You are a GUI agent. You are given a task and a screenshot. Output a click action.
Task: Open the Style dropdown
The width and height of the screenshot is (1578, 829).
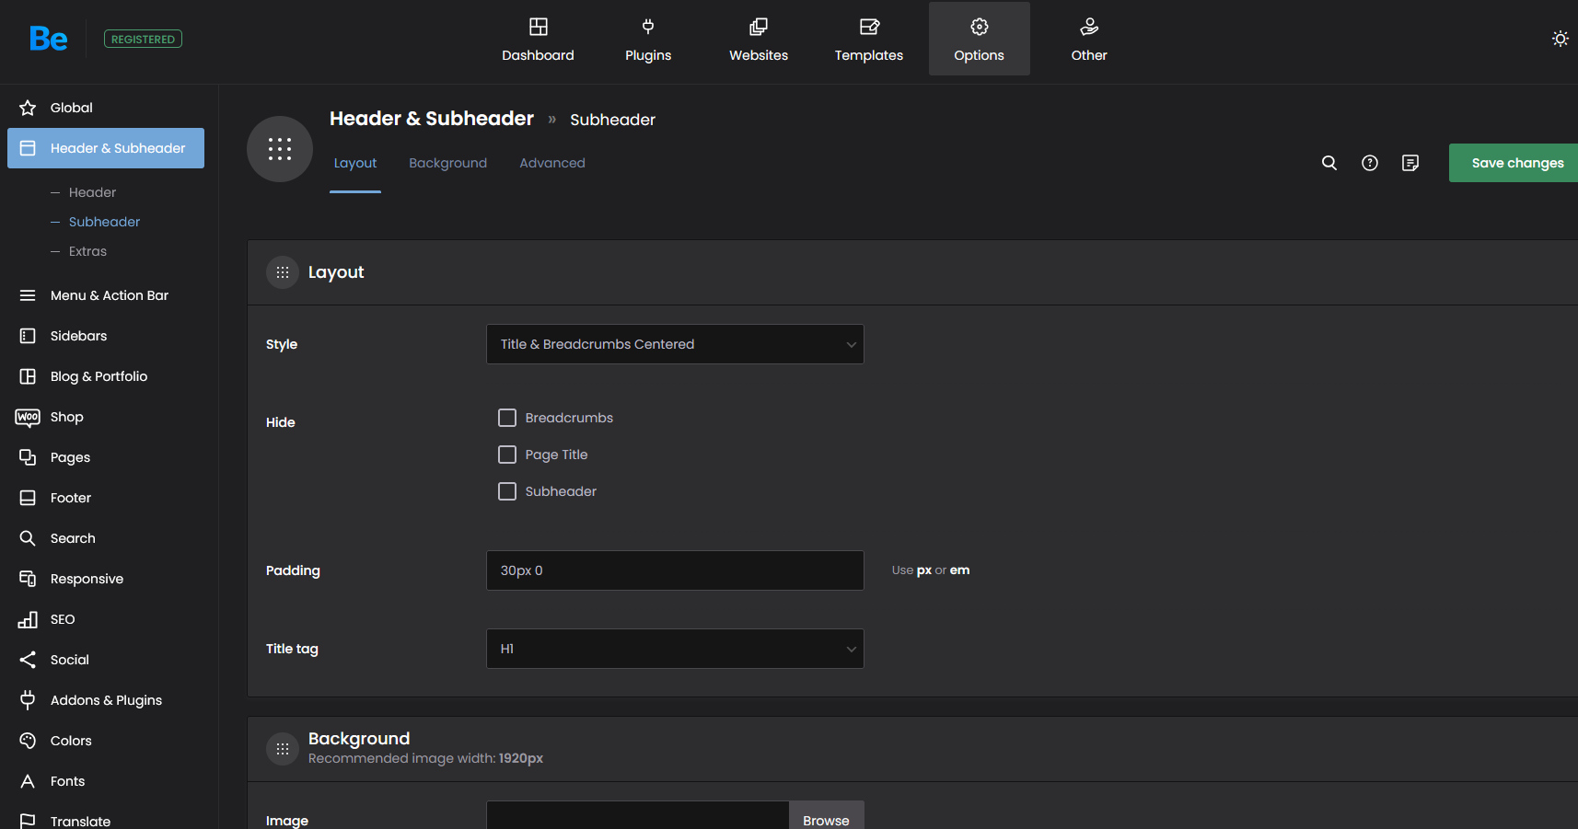coord(675,344)
